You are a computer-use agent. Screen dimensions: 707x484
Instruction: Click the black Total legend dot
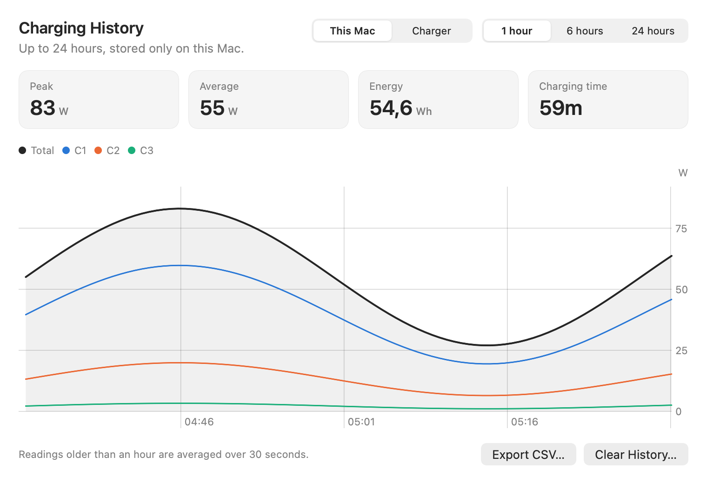22,150
